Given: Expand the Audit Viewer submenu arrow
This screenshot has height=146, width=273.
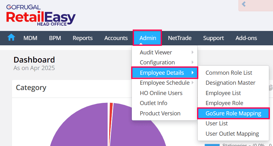Looking at the screenshot, I should pyautogui.click(x=192, y=52).
